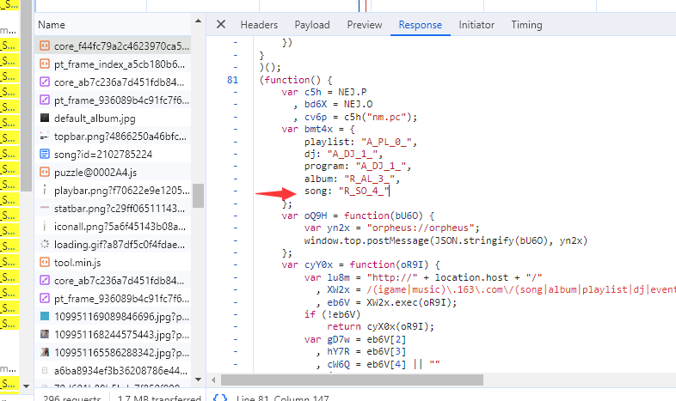Close the request details panel
The height and width of the screenshot is (401, 676).
pyautogui.click(x=221, y=25)
